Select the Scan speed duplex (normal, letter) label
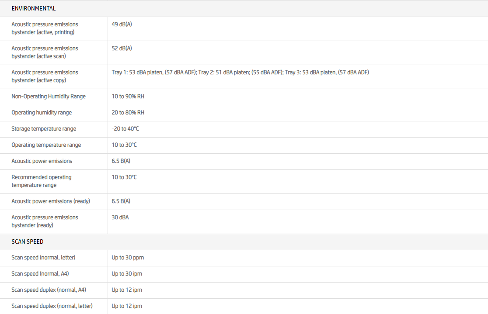The height and width of the screenshot is (314, 488). (x=52, y=306)
